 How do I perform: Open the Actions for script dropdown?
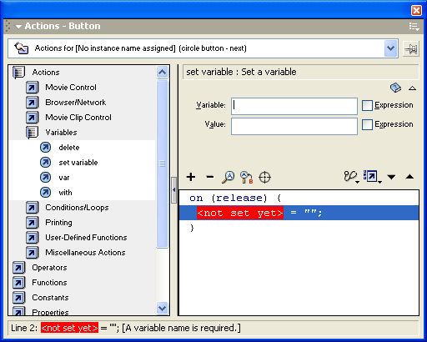click(x=390, y=48)
